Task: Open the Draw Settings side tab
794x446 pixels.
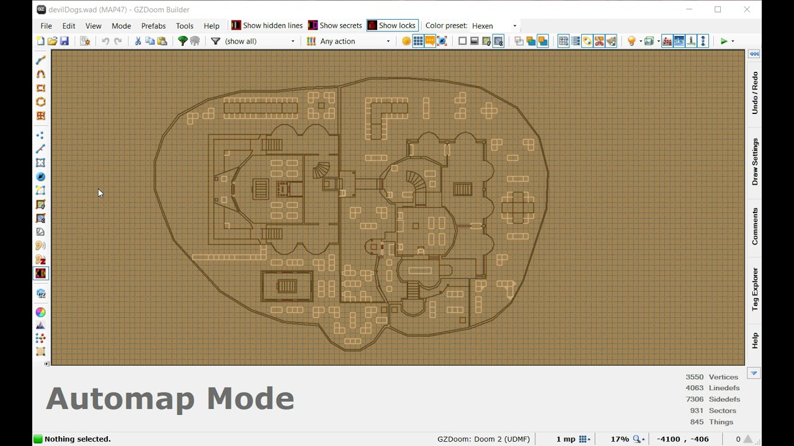Action: click(x=754, y=162)
